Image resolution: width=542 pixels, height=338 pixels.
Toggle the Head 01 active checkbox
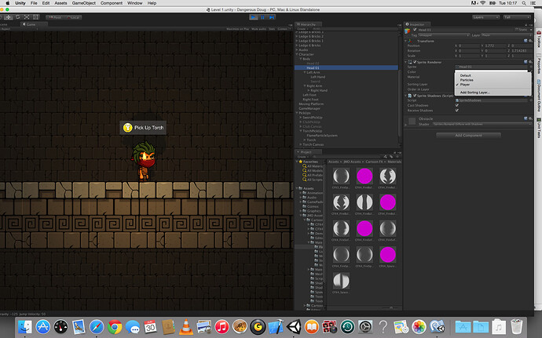tap(415, 30)
